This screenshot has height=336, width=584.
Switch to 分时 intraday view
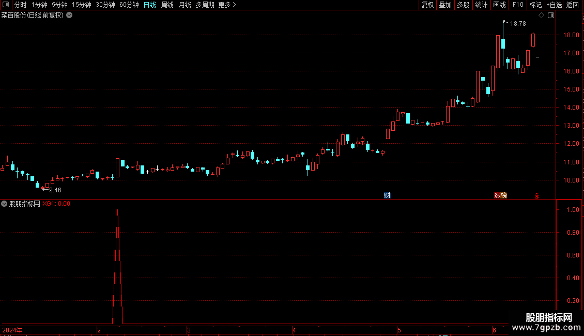20,5
